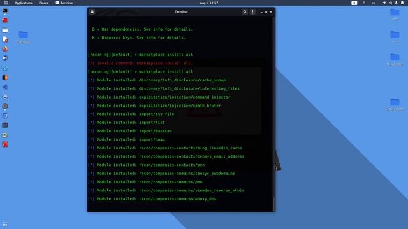The image size is (408, 229).
Task: Launch the bottom red app icon in dock
Action: pyautogui.click(x=5, y=144)
